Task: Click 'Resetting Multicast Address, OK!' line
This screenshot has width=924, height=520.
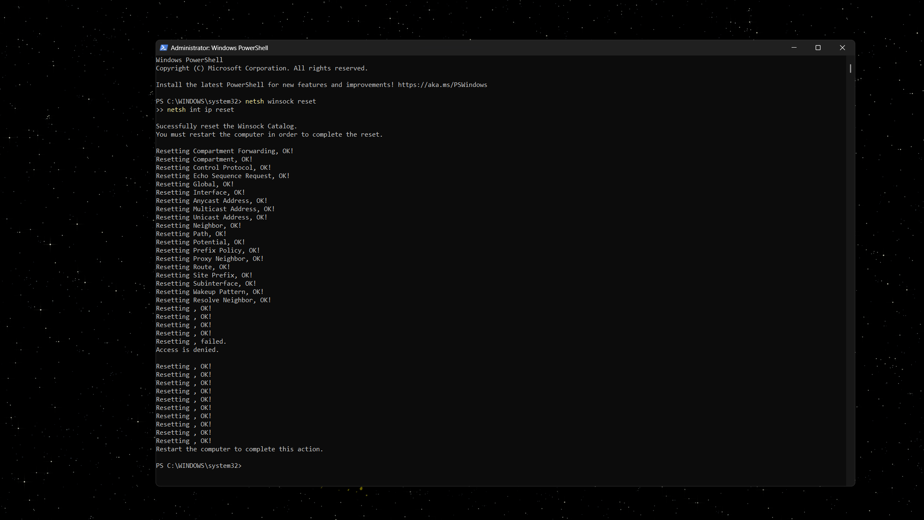Action: (215, 209)
